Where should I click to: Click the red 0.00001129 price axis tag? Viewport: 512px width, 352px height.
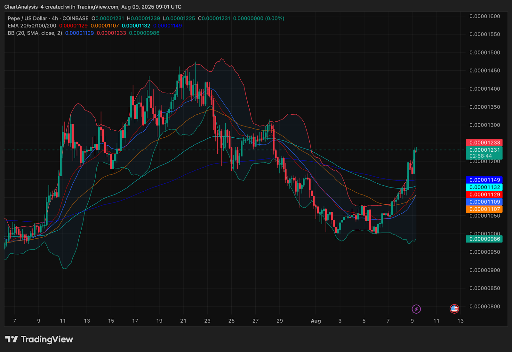tap(484, 195)
